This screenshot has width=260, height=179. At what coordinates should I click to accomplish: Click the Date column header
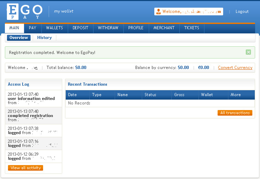(x=72, y=95)
